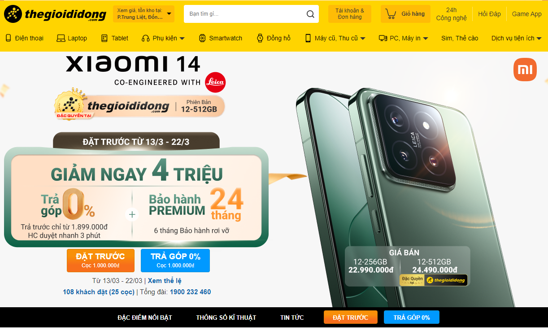
Task: Click the Đồng hồ watch icon
Action: [260, 38]
